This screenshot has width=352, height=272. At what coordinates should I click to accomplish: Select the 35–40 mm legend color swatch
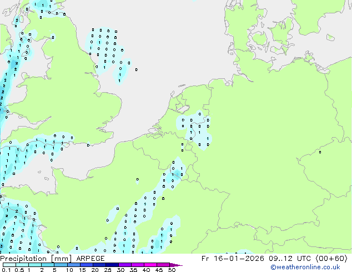point(137,265)
